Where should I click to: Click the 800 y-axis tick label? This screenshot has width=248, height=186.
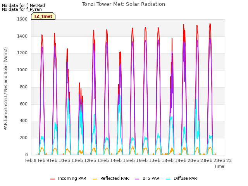[24, 87]
